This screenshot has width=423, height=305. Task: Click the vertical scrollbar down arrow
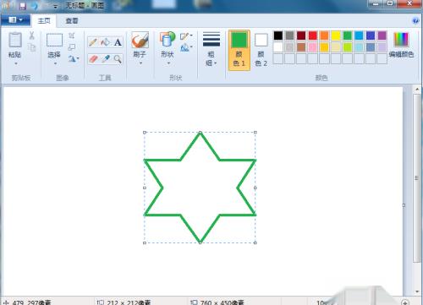pyautogui.click(x=417, y=291)
